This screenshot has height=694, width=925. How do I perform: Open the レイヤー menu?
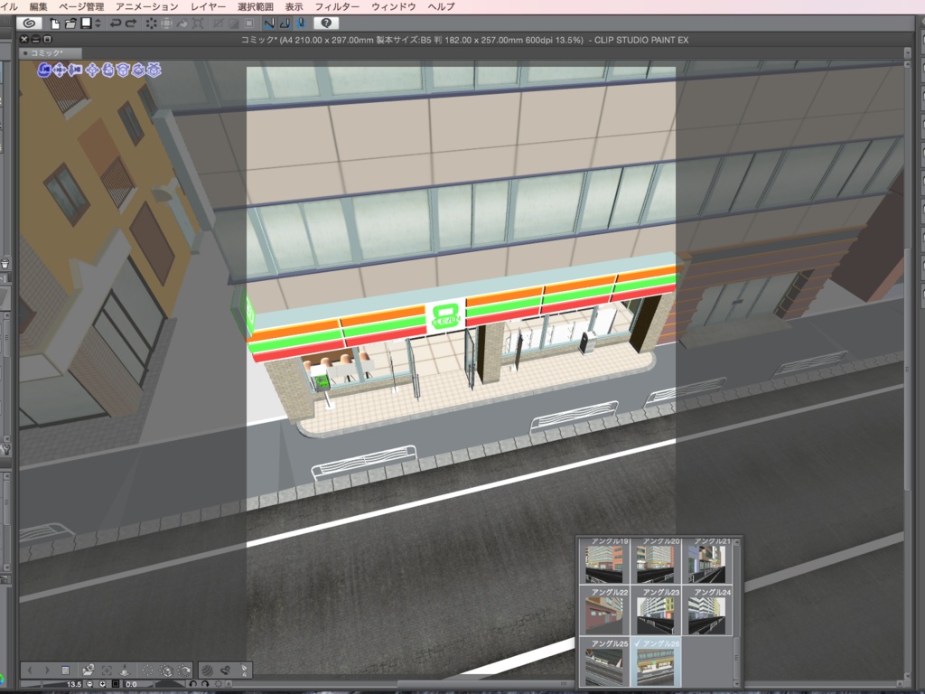[x=209, y=6]
